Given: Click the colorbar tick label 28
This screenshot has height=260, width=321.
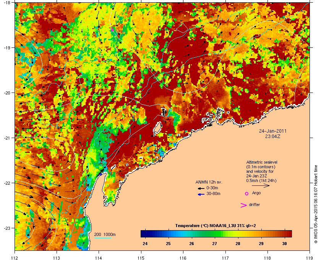Looking at the screenshot, I should [238, 244].
